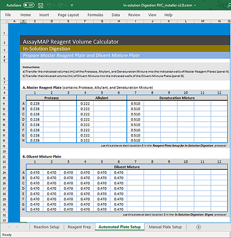Open the Page Layout ribbon tab
231x238 pixels.
tap(68, 15)
